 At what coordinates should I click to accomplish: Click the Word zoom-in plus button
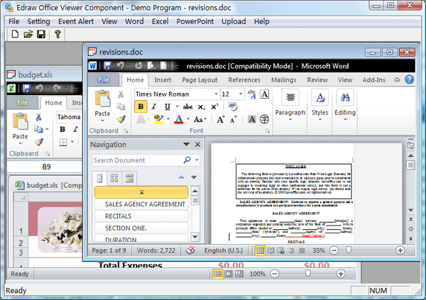pyautogui.click(x=400, y=250)
